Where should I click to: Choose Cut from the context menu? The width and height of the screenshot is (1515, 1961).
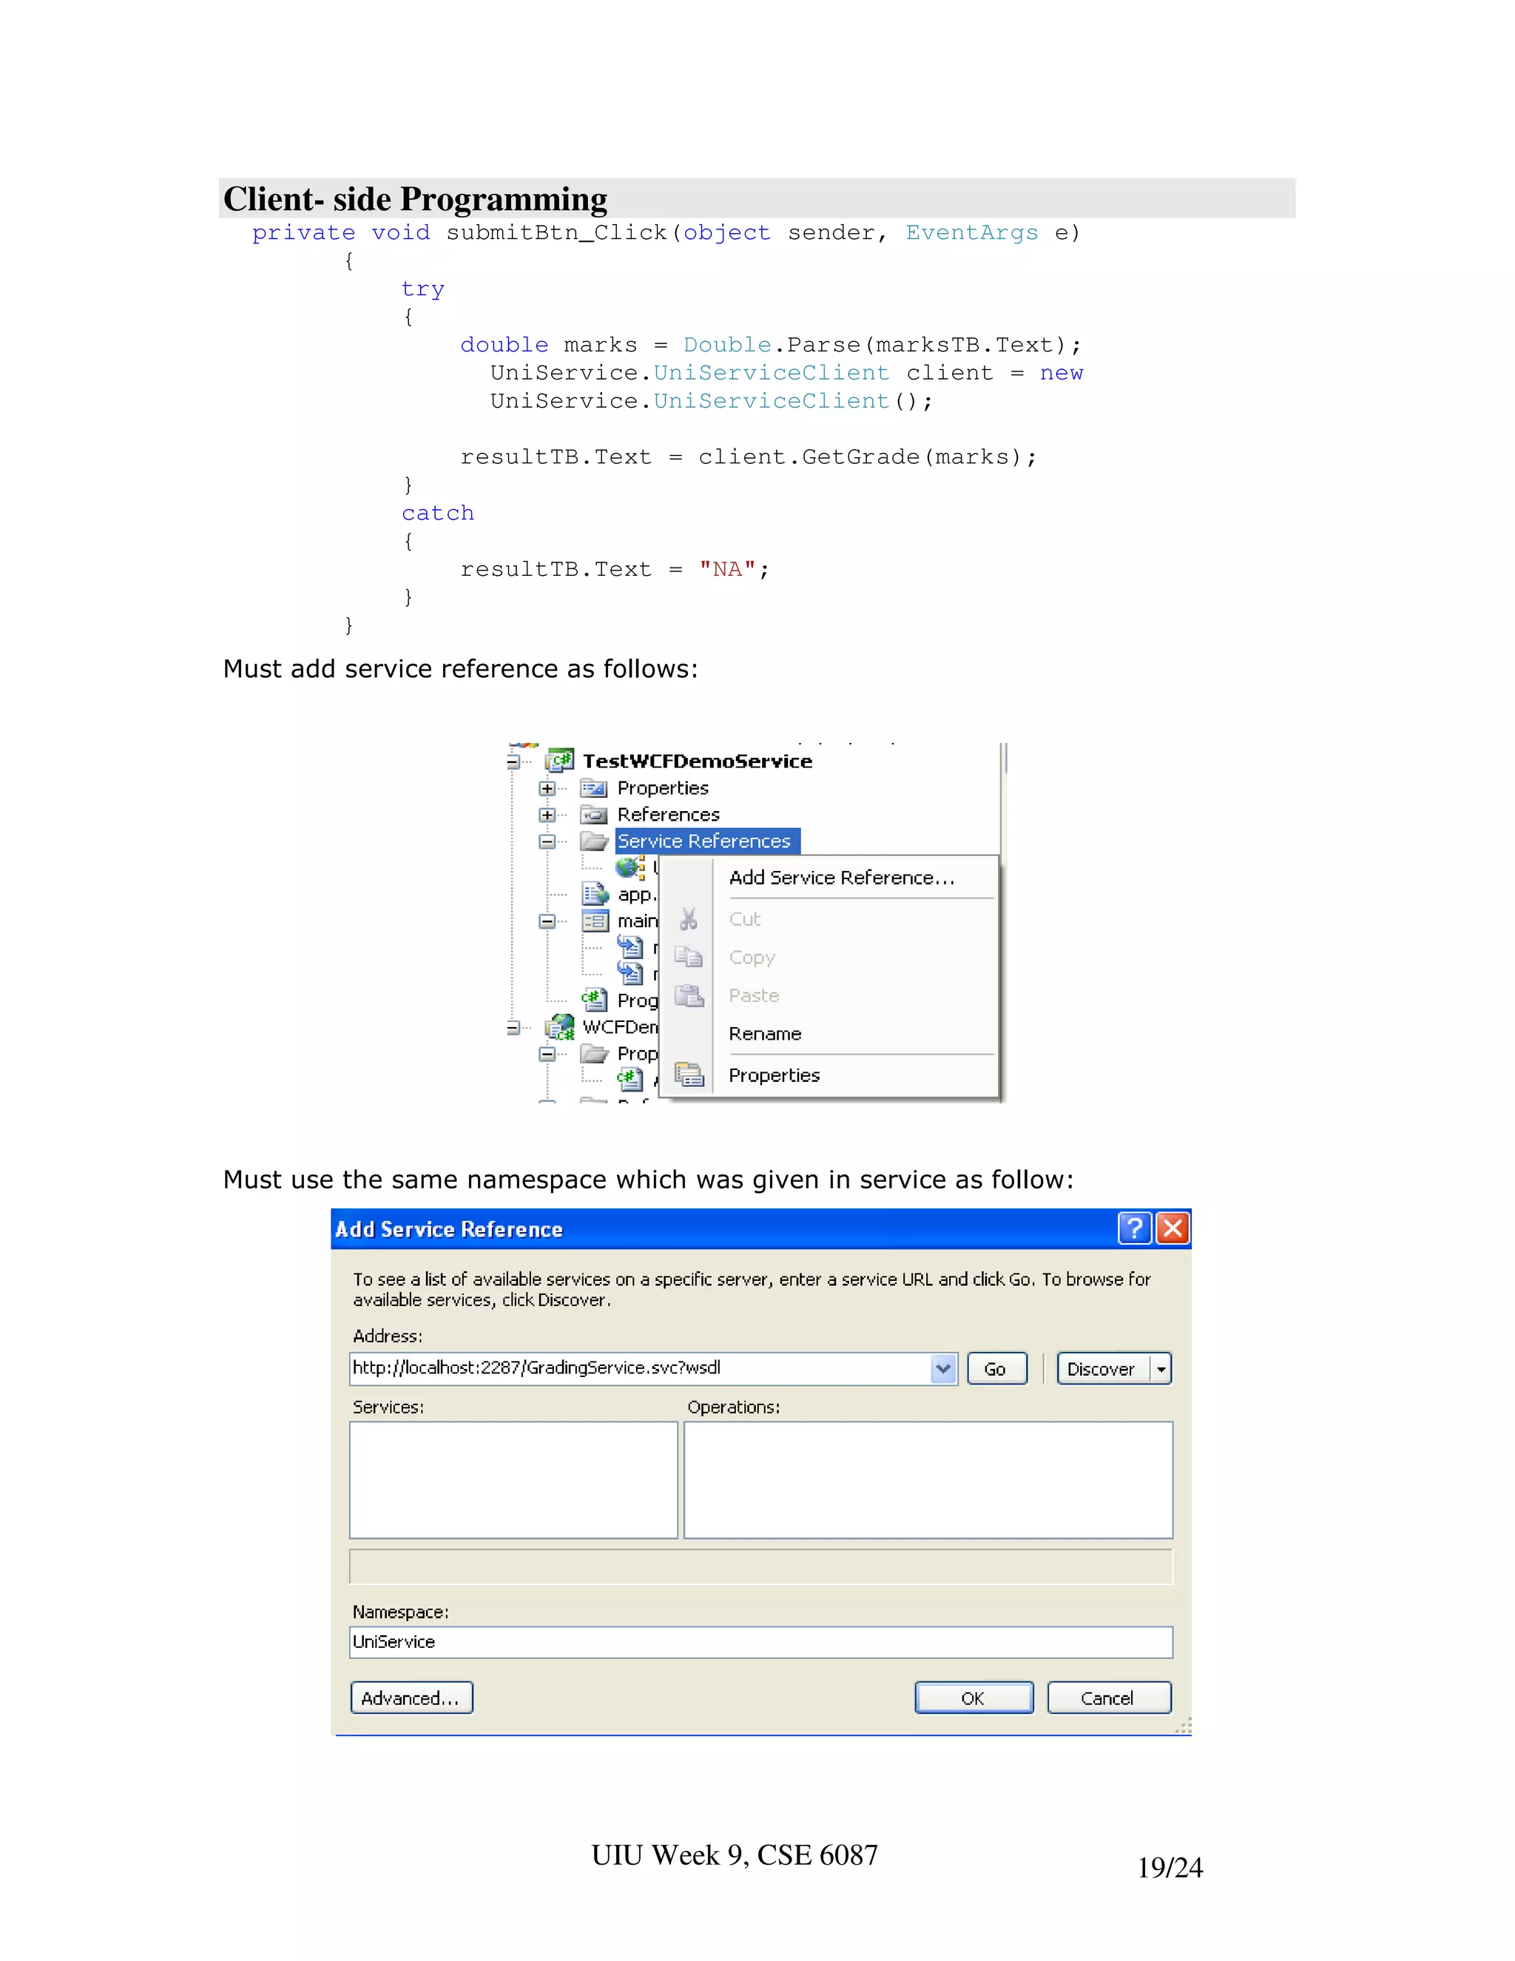(745, 918)
